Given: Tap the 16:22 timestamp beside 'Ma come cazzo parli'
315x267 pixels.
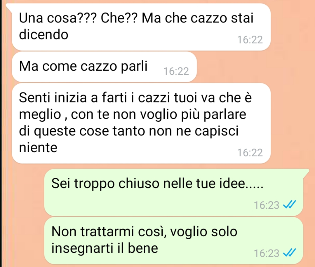Looking at the screenshot, I should click(x=176, y=71).
